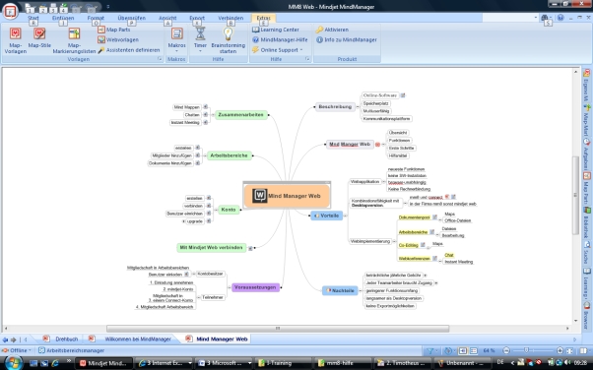
Task: Click the Makros icon
Action: coord(176,34)
